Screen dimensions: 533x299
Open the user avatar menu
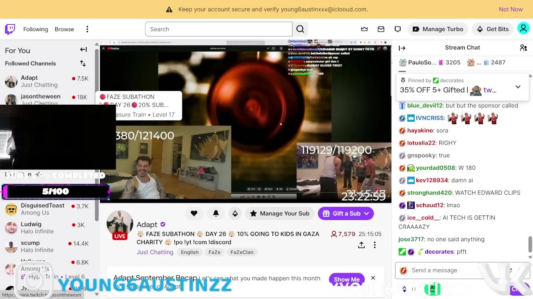pyautogui.click(x=523, y=29)
